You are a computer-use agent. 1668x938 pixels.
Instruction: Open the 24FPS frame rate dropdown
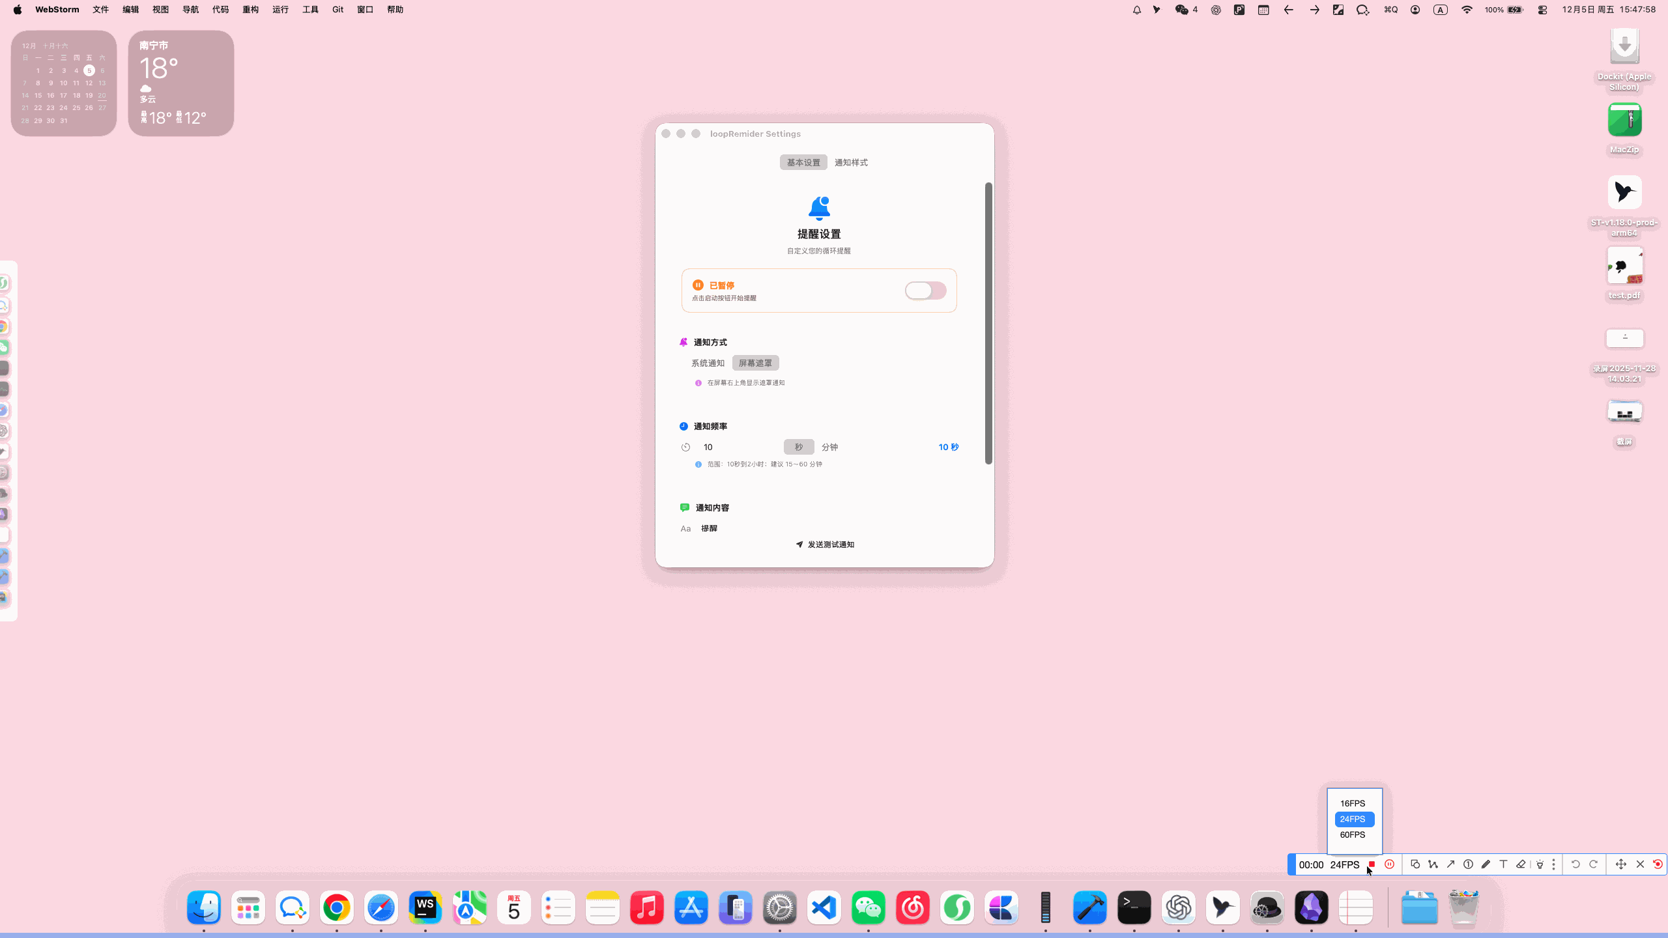pos(1344,864)
